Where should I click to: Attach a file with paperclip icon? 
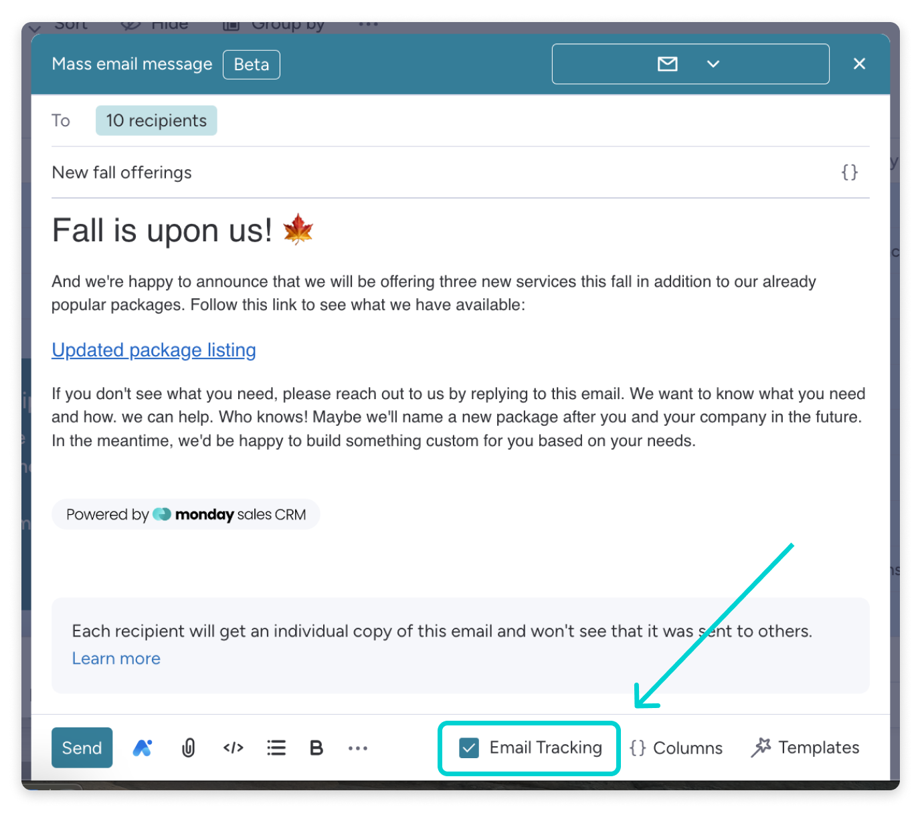188,747
